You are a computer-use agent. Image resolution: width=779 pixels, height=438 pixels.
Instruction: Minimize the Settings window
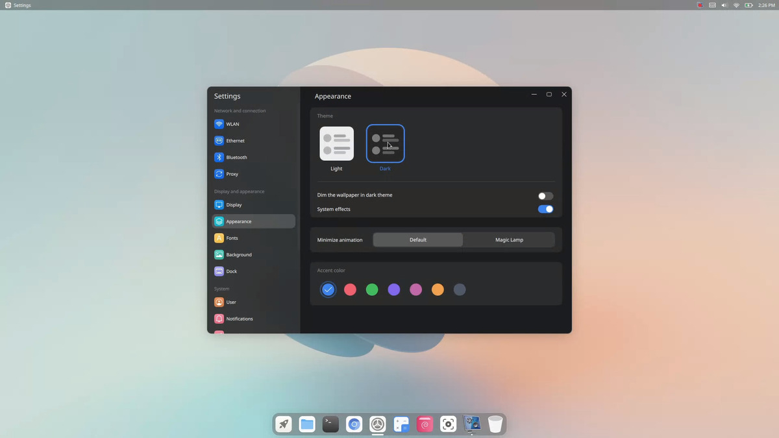(534, 95)
